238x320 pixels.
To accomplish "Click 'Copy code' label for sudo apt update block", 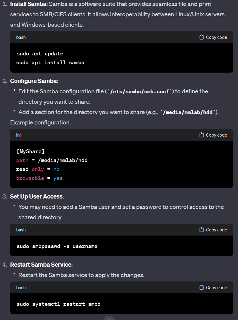I will click(x=216, y=37).
